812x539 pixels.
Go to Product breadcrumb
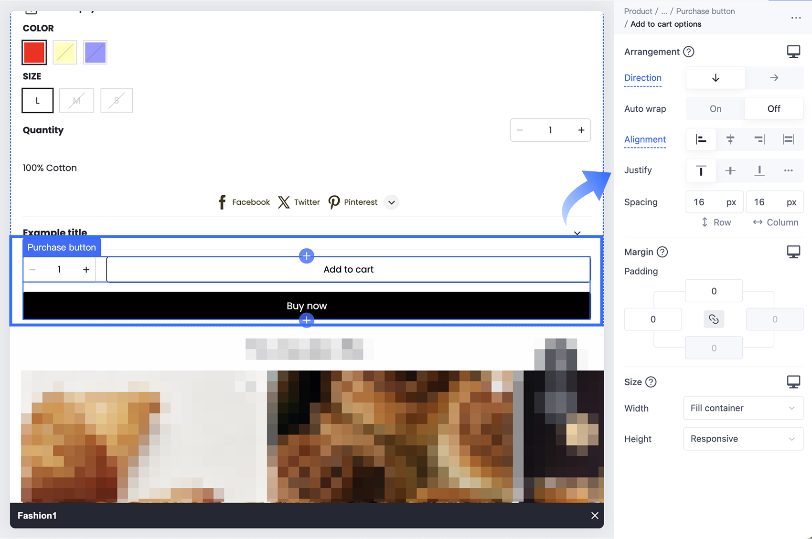click(638, 11)
